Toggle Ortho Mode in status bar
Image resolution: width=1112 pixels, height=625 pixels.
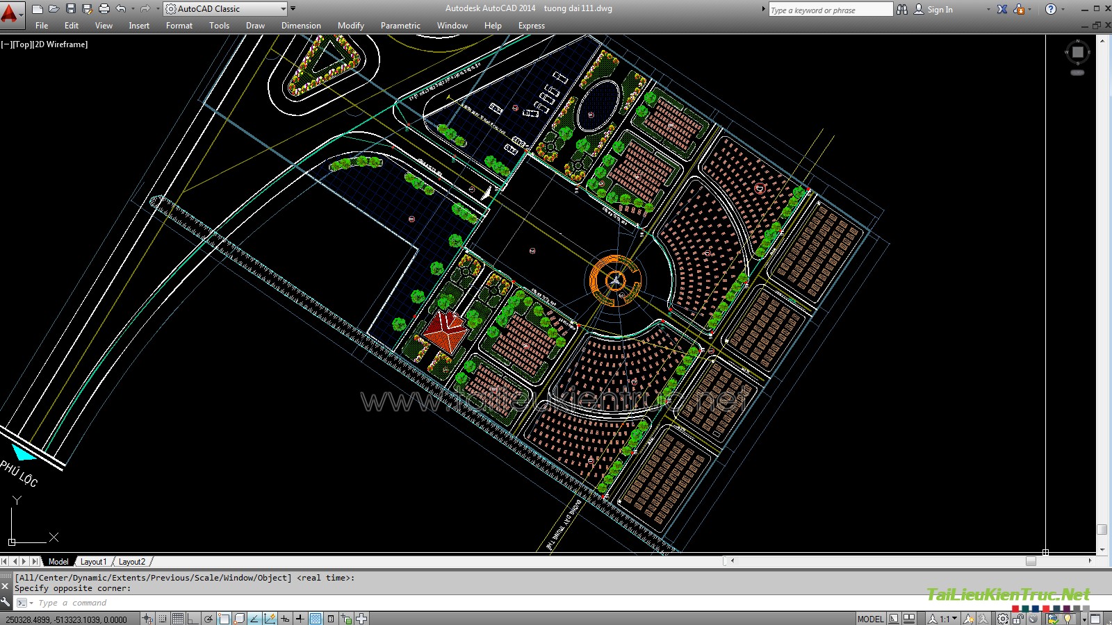pyautogui.click(x=193, y=618)
